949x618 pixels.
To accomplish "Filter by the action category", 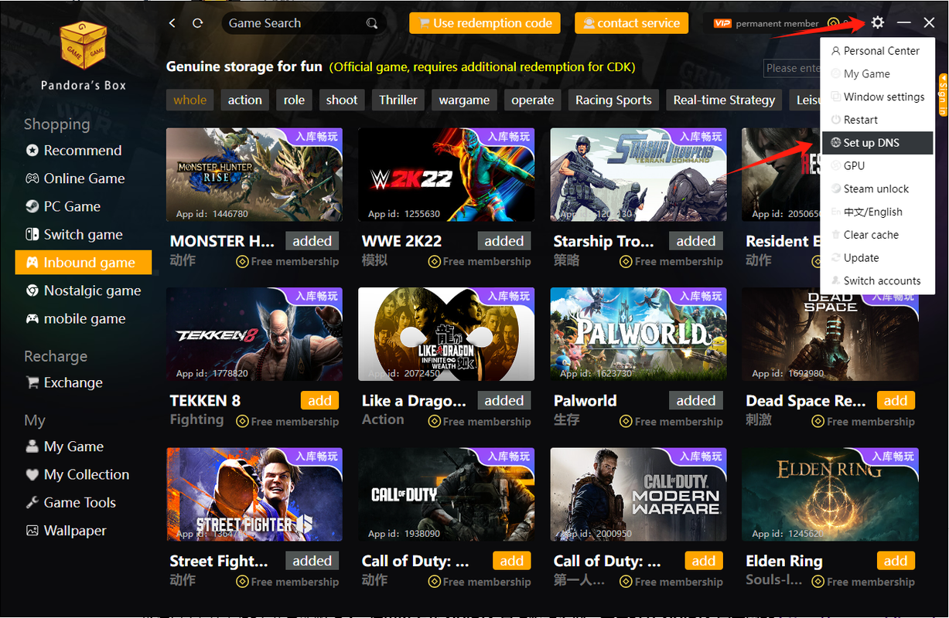I will 244,100.
